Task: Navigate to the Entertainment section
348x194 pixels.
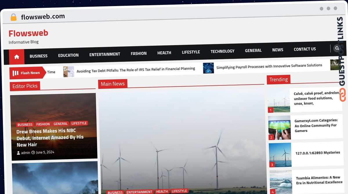Action: coord(104,54)
